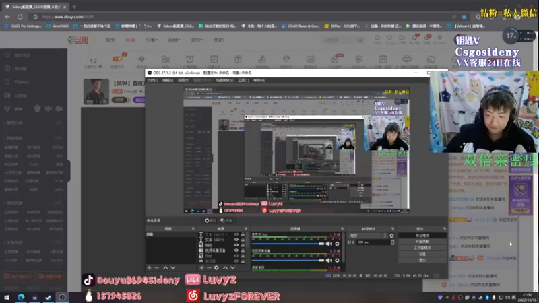Add a new scene in OBS Scenes panel
The image size is (539, 303).
point(149,267)
